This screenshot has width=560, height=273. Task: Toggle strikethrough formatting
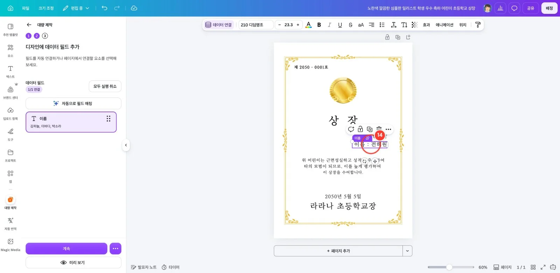tap(350, 25)
